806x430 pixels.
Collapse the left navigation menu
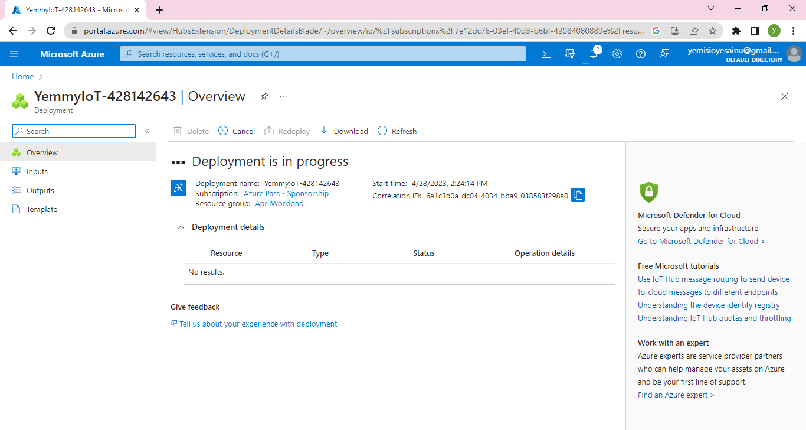point(147,131)
